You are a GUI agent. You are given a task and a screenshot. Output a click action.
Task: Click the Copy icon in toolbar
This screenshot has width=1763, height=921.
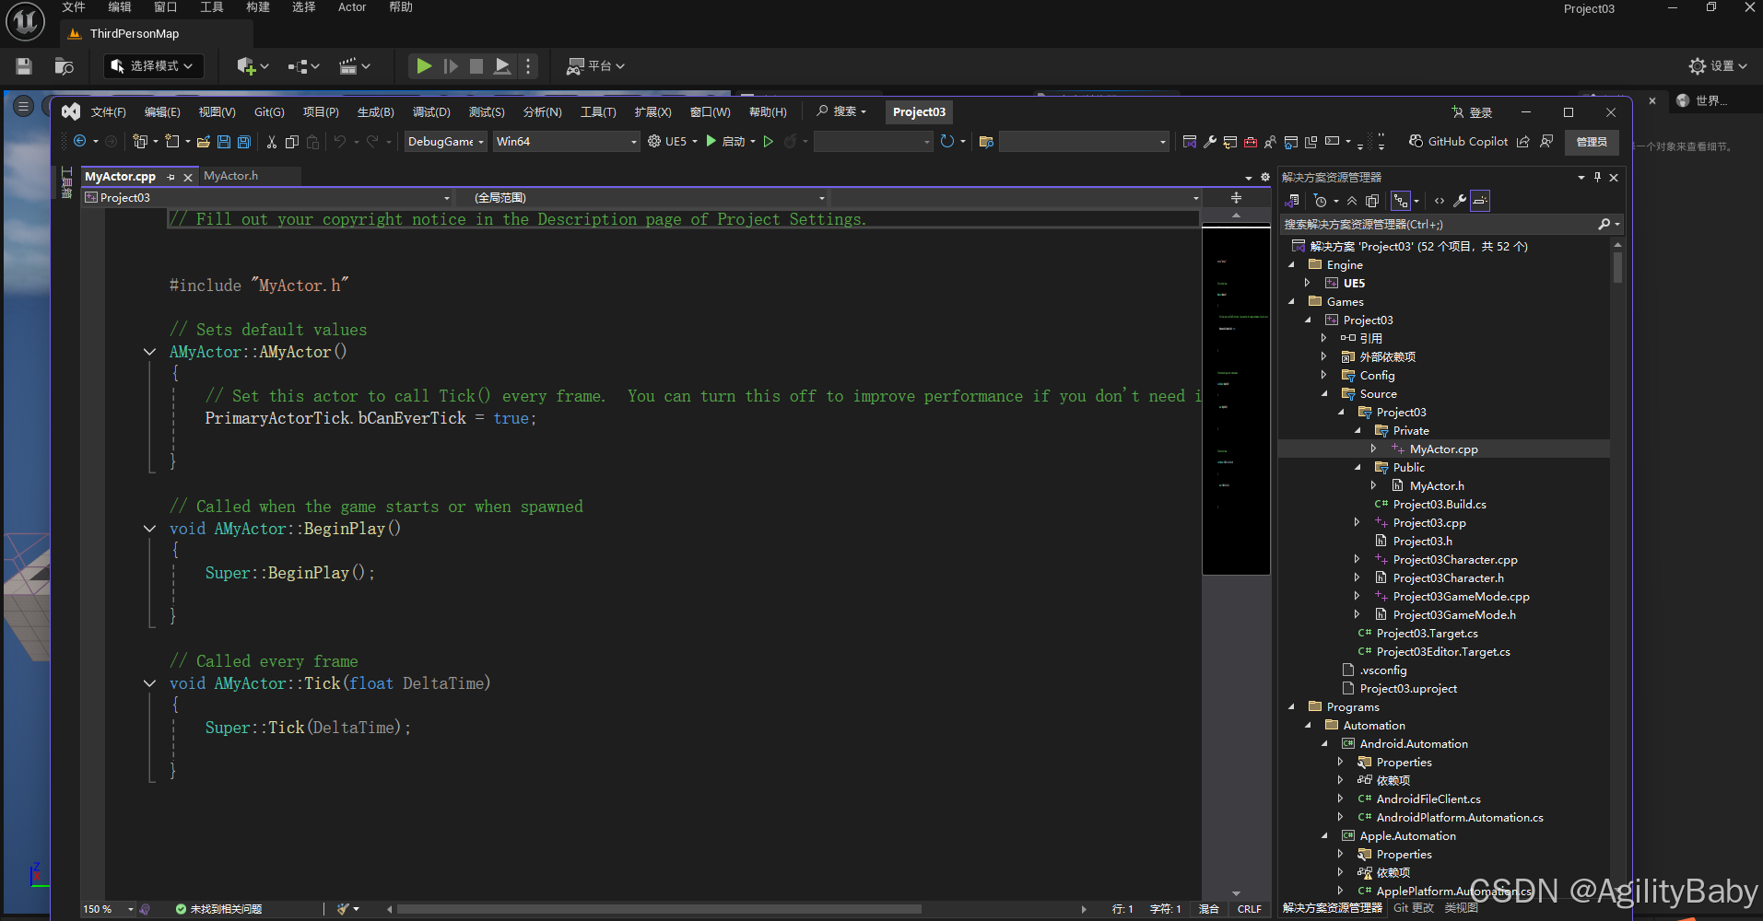click(292, 142)
